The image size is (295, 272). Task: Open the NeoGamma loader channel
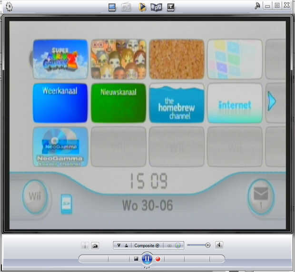[x=60, y=147]
